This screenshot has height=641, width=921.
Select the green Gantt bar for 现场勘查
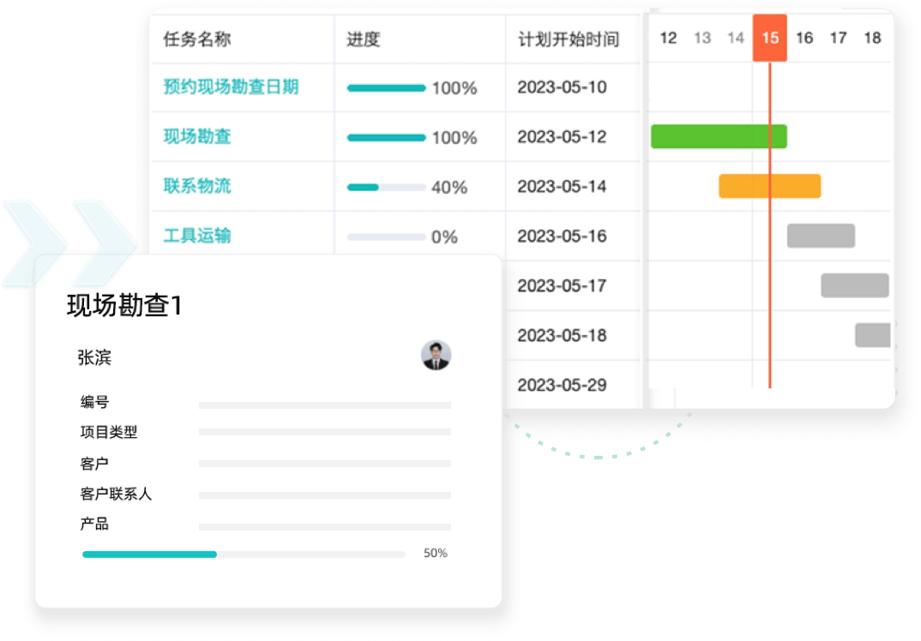(x=719, y=136)
